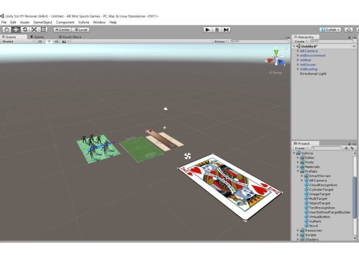359x255 pixels.
Task: Open the GameObject menu
Action: [43, 22]
